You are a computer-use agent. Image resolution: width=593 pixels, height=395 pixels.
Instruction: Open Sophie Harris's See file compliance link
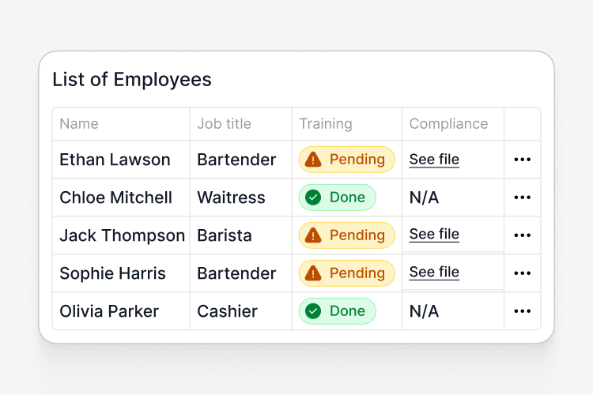point(434,272)
